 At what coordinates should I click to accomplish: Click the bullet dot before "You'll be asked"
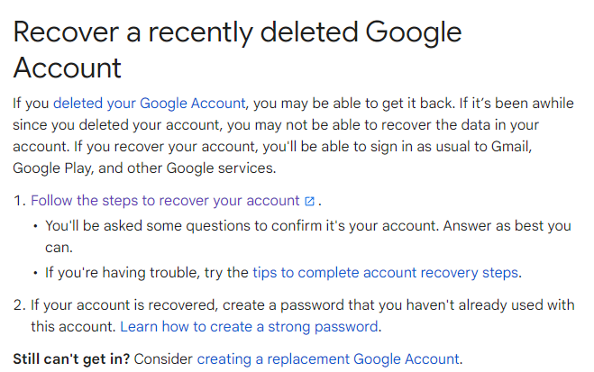pos(34,226)
